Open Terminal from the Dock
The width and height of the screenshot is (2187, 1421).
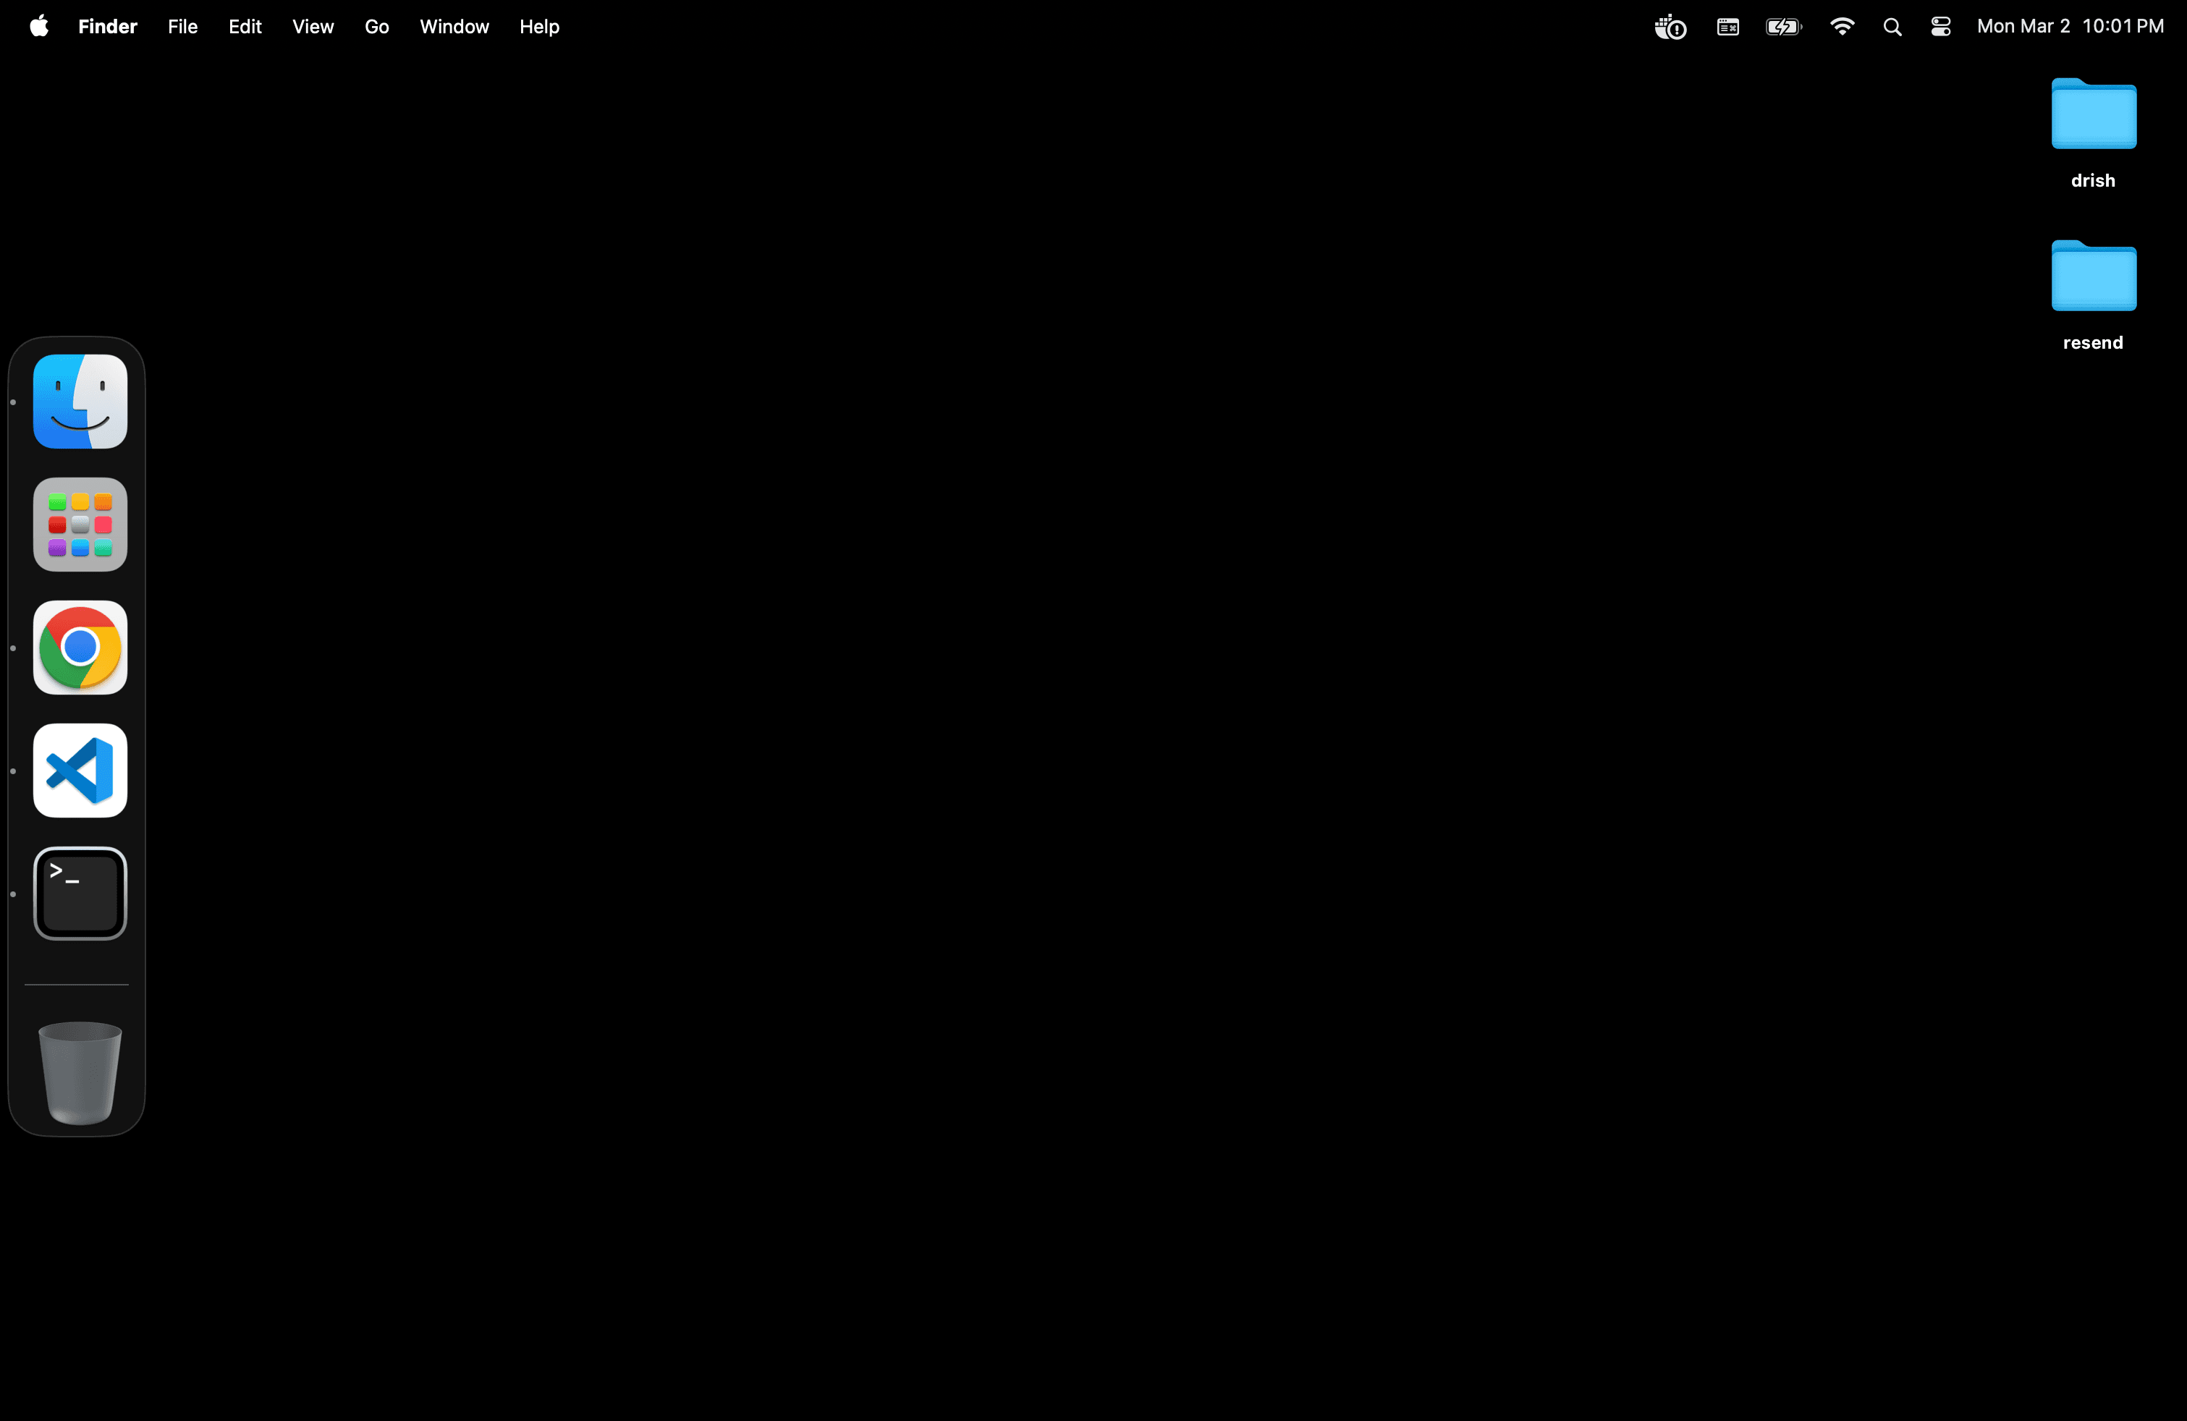[79, 892]
